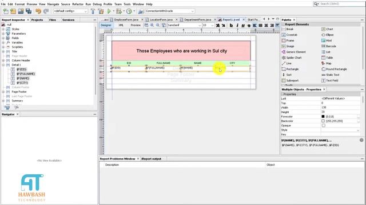Select the Break element in the Palette
The width and height of the screenshot is (366, 205).
pyautogui.click(x=288, y=29)
